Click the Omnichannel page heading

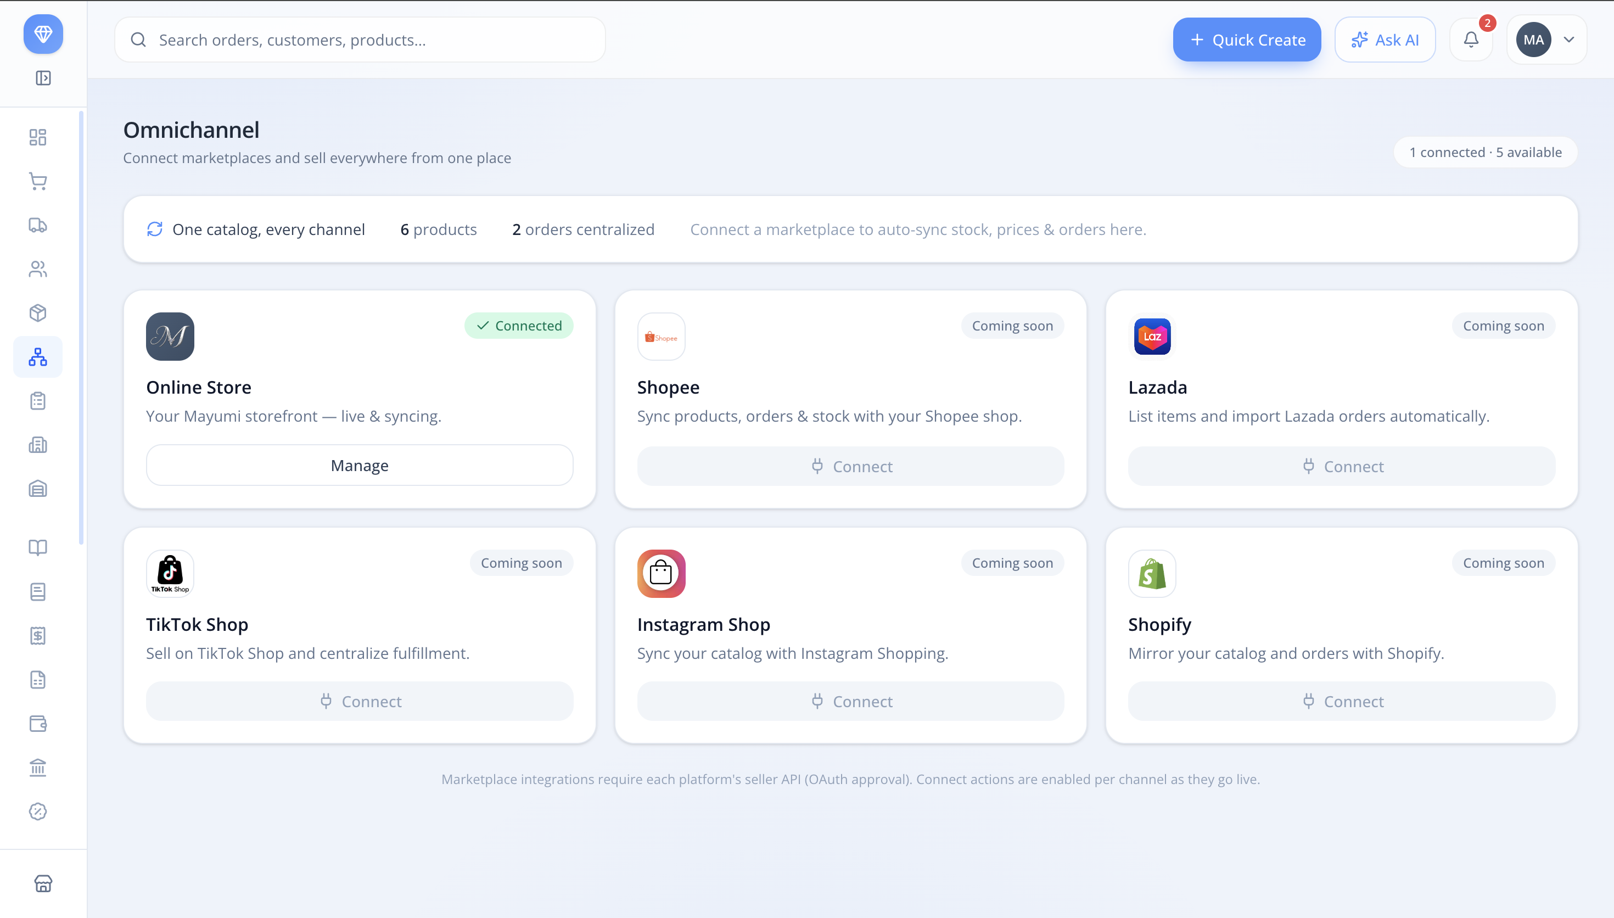click(x=191, y=130)
